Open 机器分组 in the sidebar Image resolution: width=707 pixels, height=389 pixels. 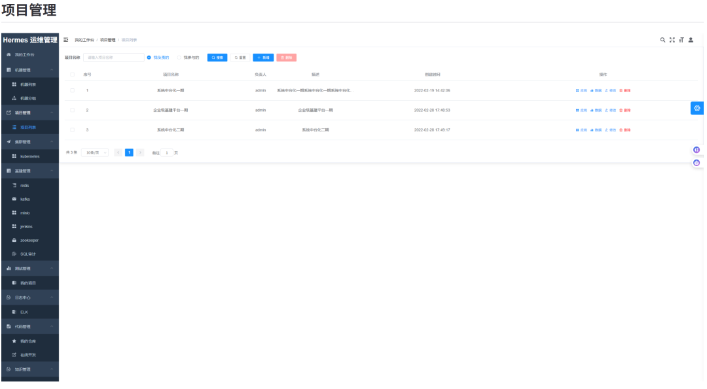pos(29,98)
